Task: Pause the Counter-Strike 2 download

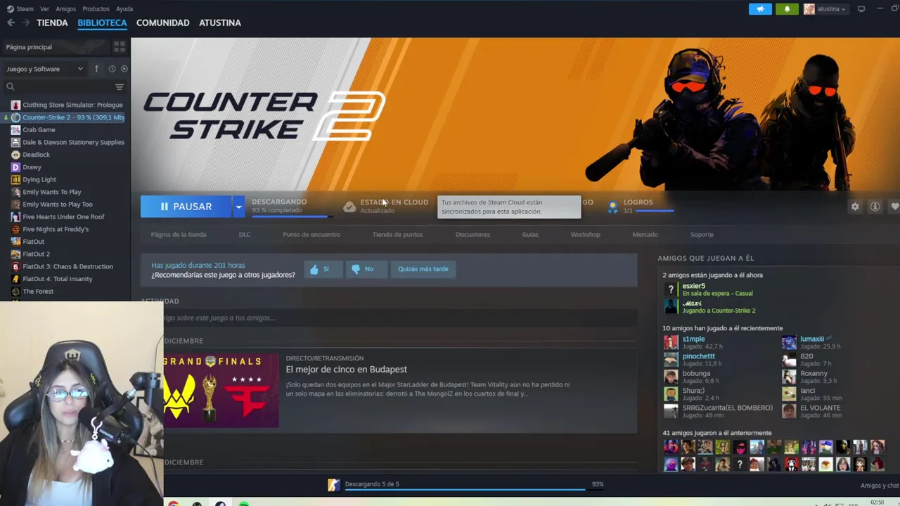Action: click(x=186, y=207)
